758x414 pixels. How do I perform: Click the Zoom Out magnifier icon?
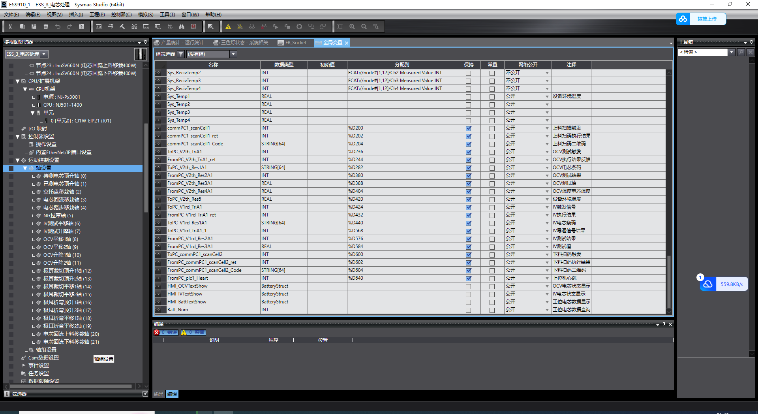[x=364, y=26]
